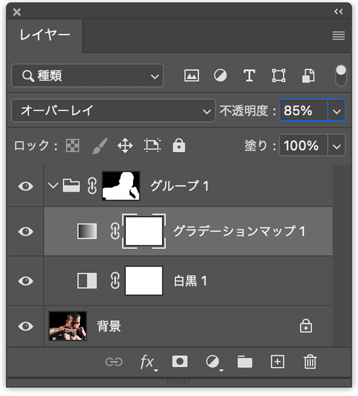The image size is (358, 396).
Task: Hide the 白黒 1 adjustment layer
Action: tap(25, 281)
